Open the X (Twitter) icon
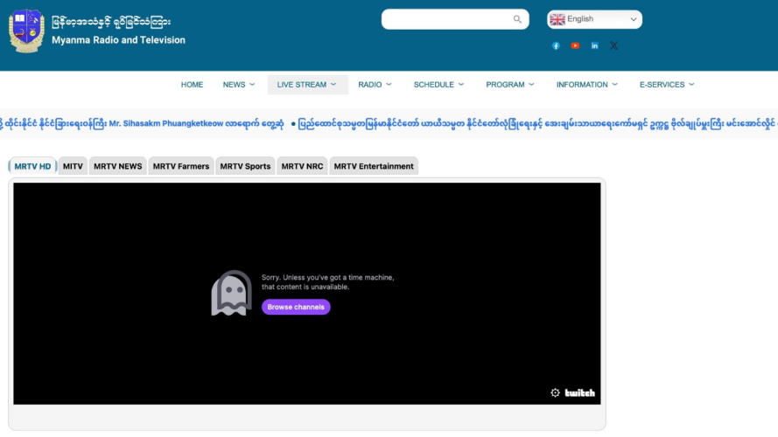Viewport: 778px width, 437px height. point(613,45)
